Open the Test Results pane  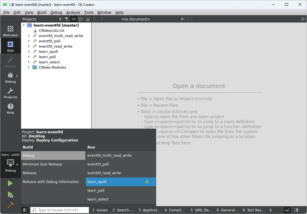coord(254,210)
